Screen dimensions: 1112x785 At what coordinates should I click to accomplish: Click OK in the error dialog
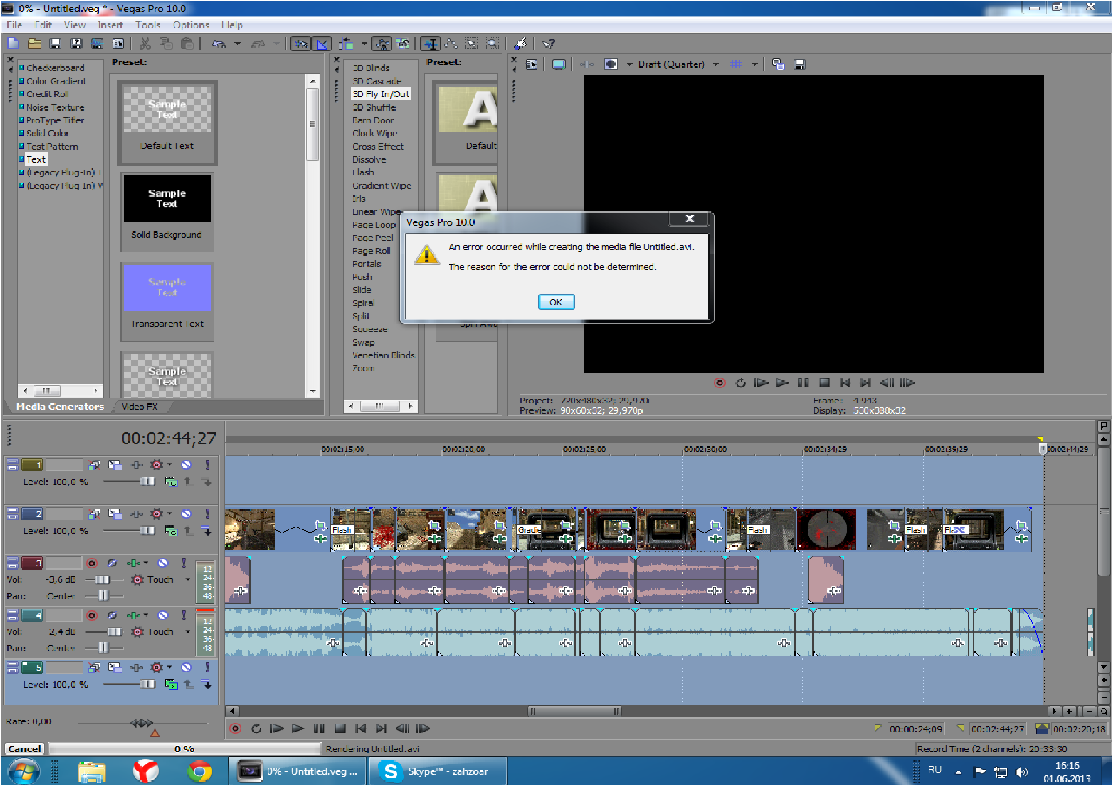click(x=556, y=302)
